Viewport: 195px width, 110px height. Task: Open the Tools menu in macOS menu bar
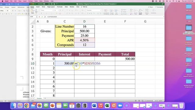[x=36, y=1]
